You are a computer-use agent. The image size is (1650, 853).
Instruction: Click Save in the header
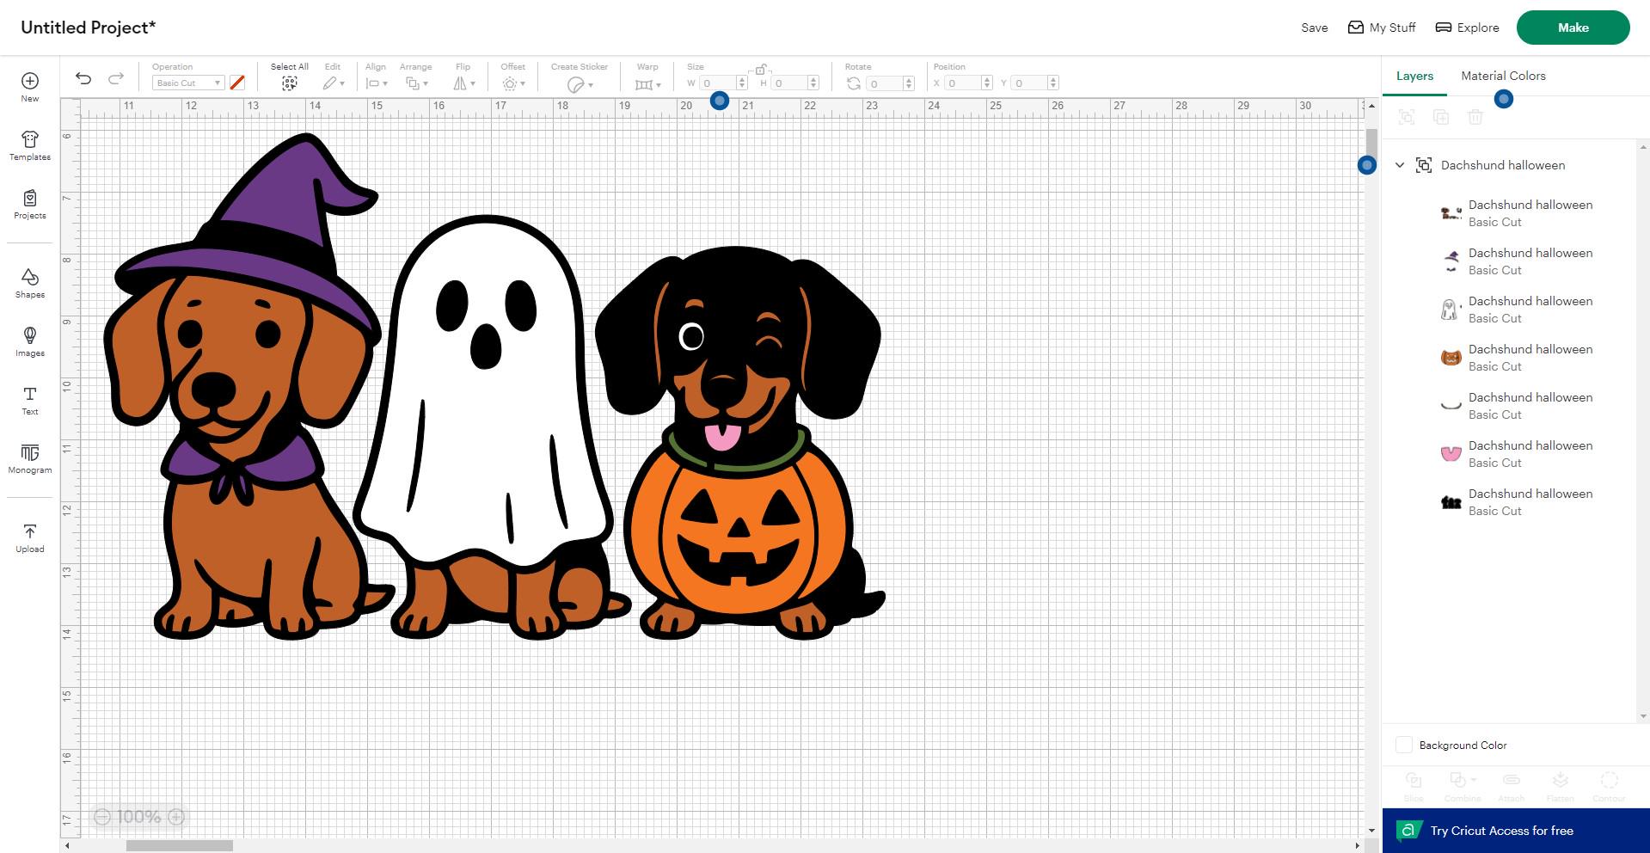point(1314,28)
